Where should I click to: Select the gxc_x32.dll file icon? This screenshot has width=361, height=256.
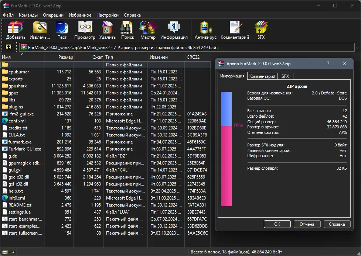point(4,177)
